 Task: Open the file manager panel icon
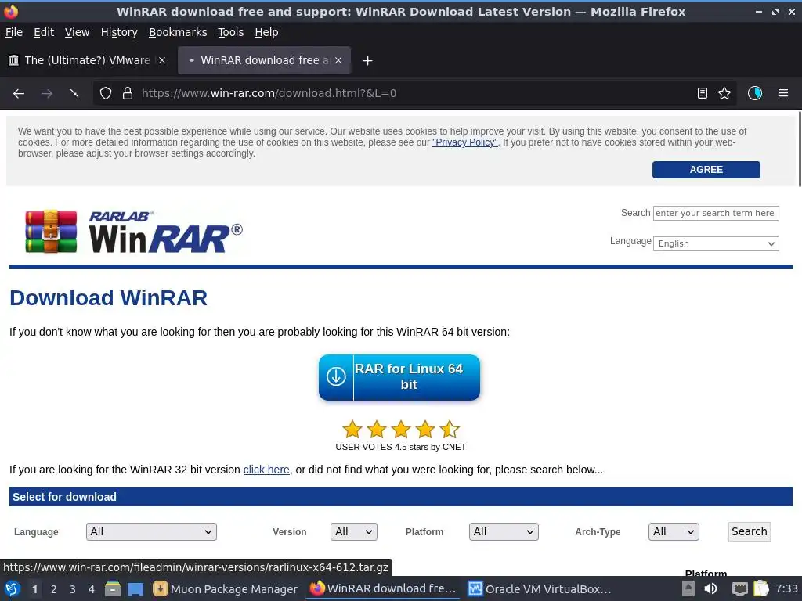[113, 588]
